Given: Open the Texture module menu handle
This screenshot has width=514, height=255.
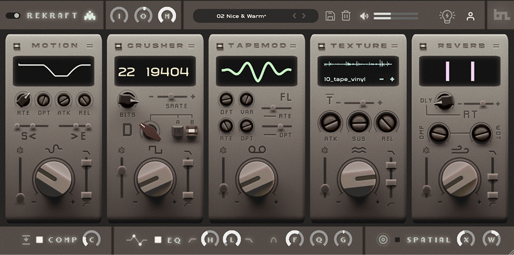Looking at the screenshot, I should click(x=395, y=46).
